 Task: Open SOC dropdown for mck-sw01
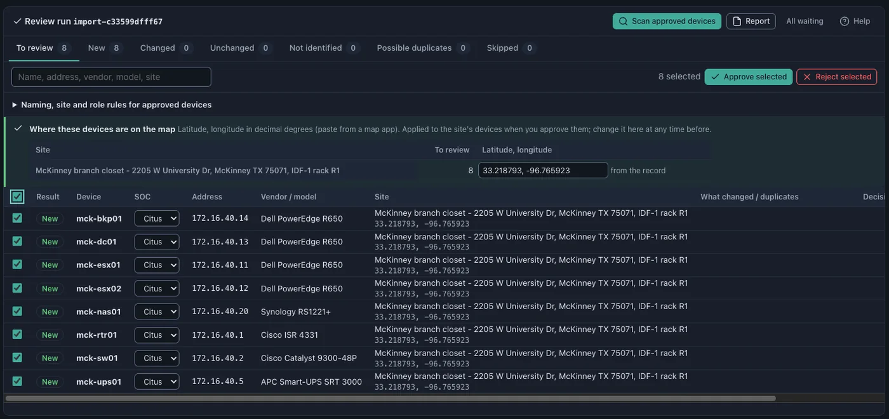(x=157, y=358)
